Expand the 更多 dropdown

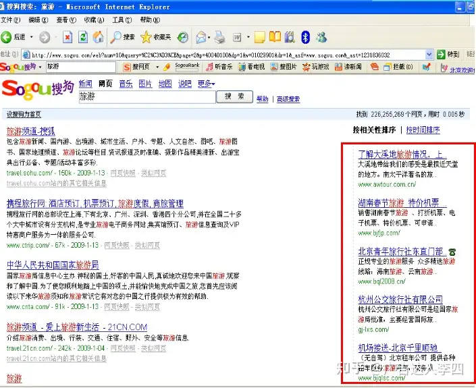(x=206, y=84)
